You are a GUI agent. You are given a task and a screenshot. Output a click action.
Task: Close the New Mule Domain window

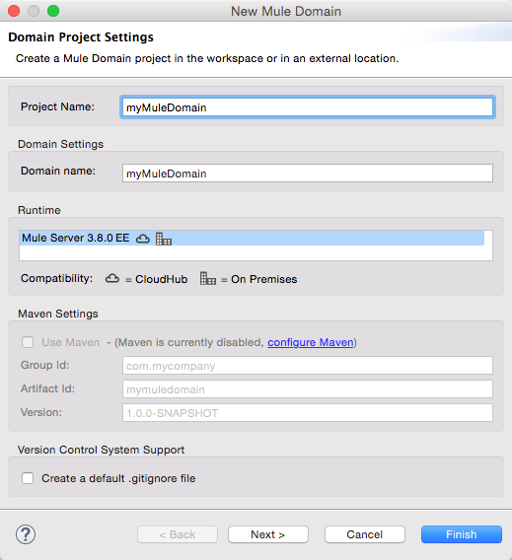click(x=14, y=11)
